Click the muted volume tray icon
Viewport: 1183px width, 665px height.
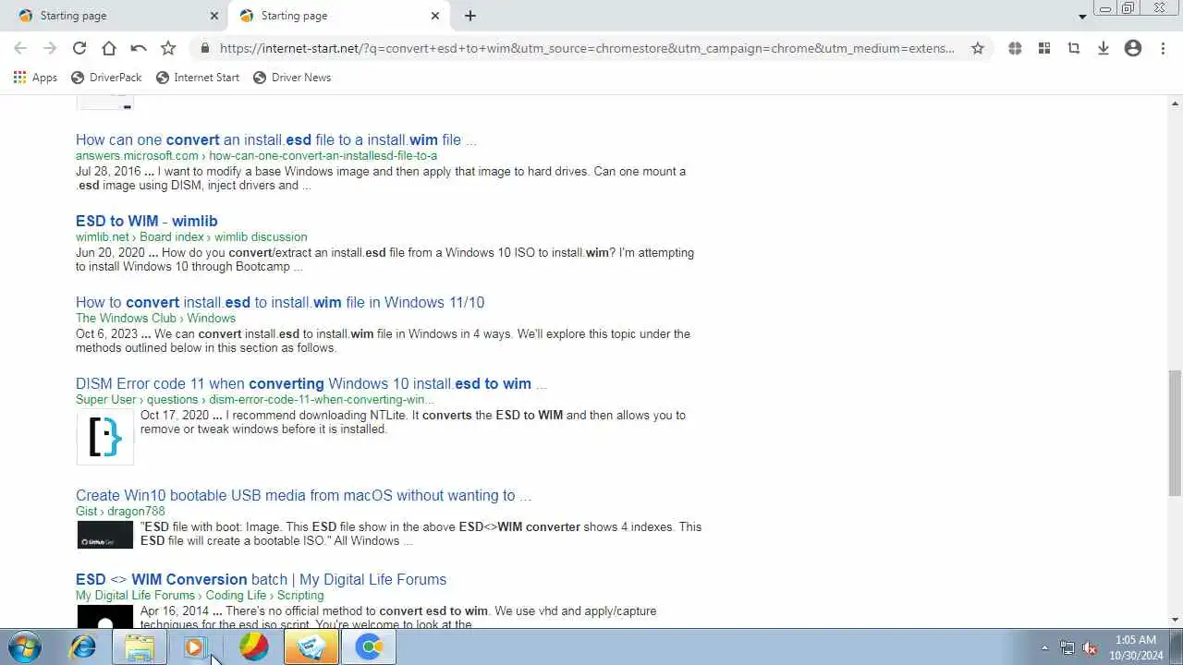click(1090, 648)
